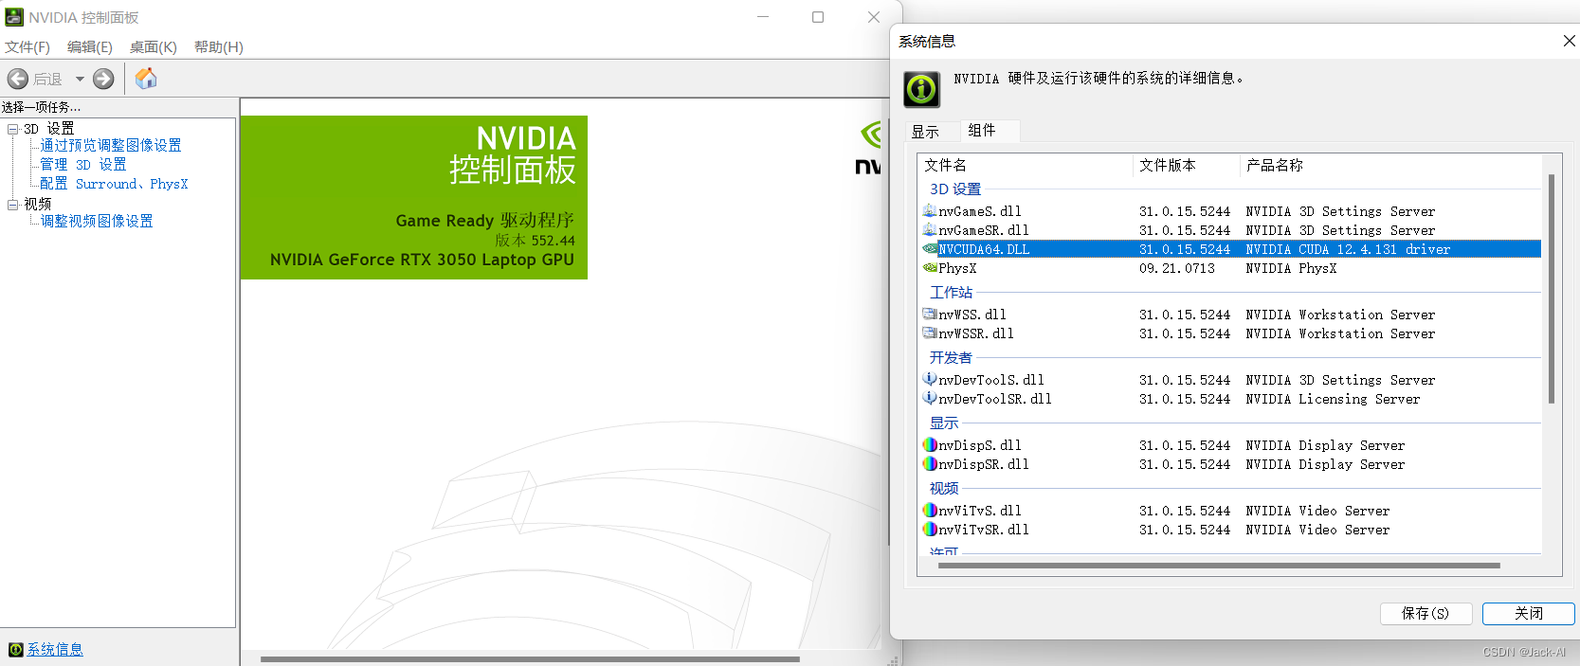Click the component list vertical scrollbar

coord(1552,289)
